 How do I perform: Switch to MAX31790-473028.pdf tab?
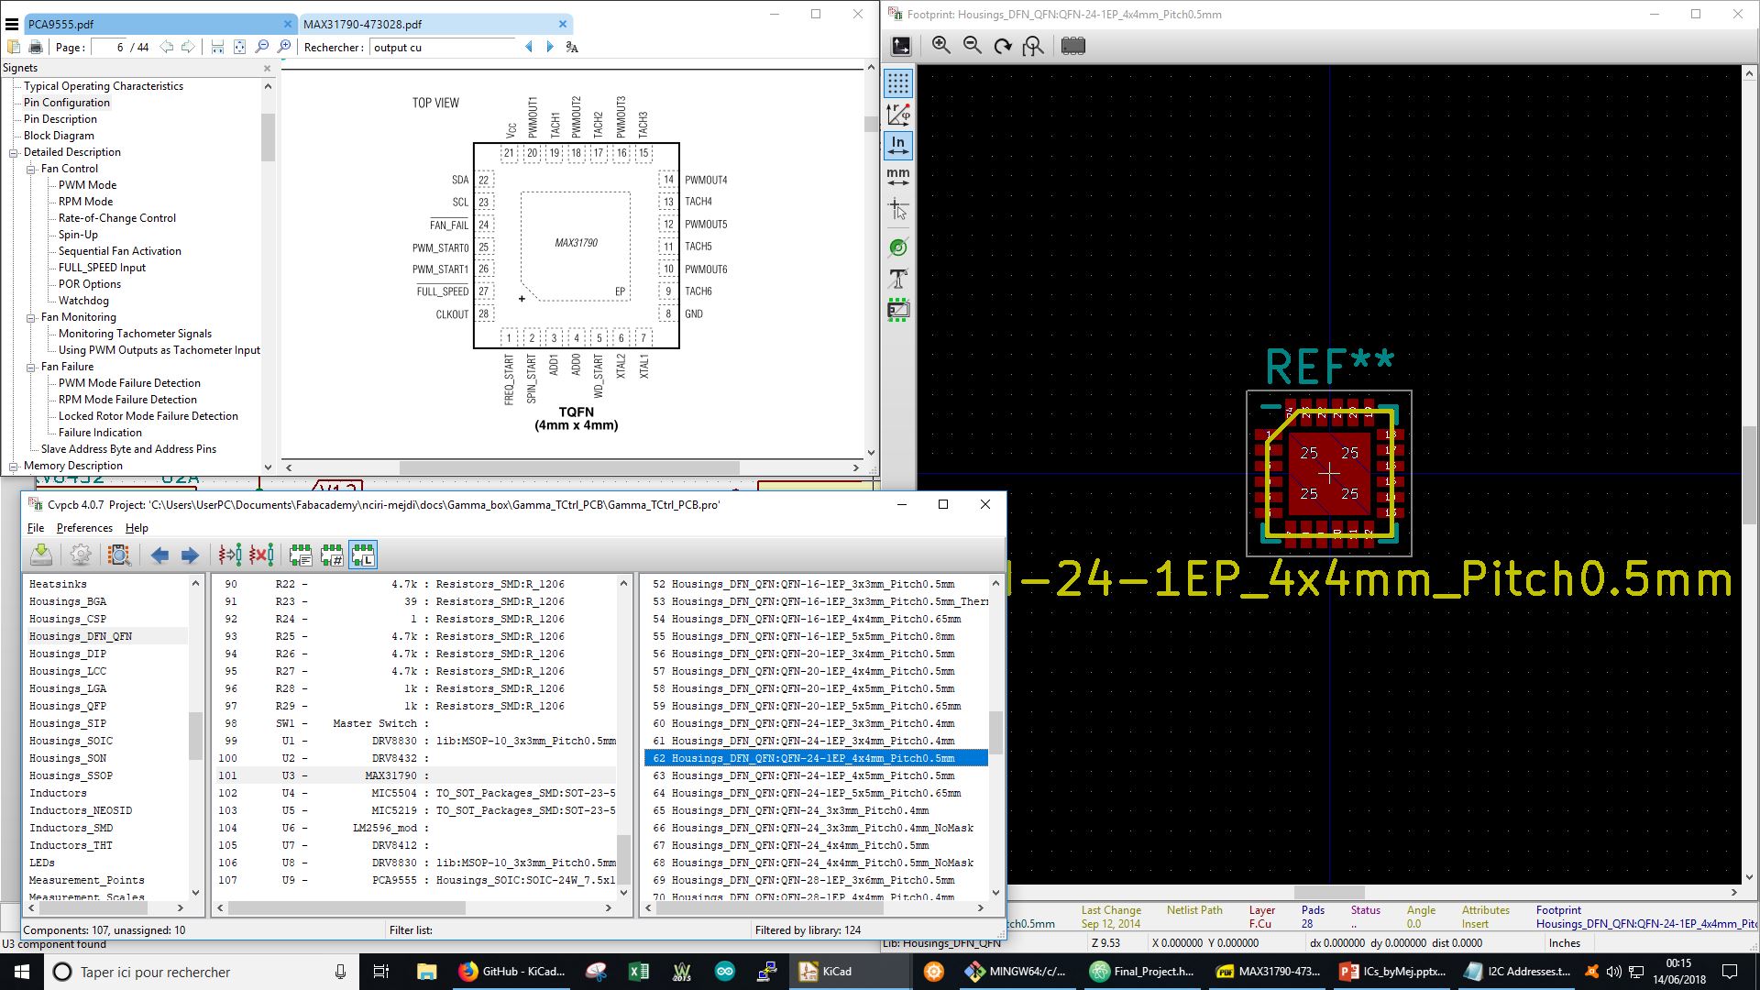(x=363, y=25)
